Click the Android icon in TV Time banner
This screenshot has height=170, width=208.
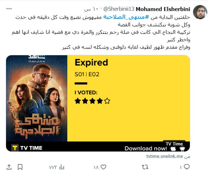(x=182, y=149)
